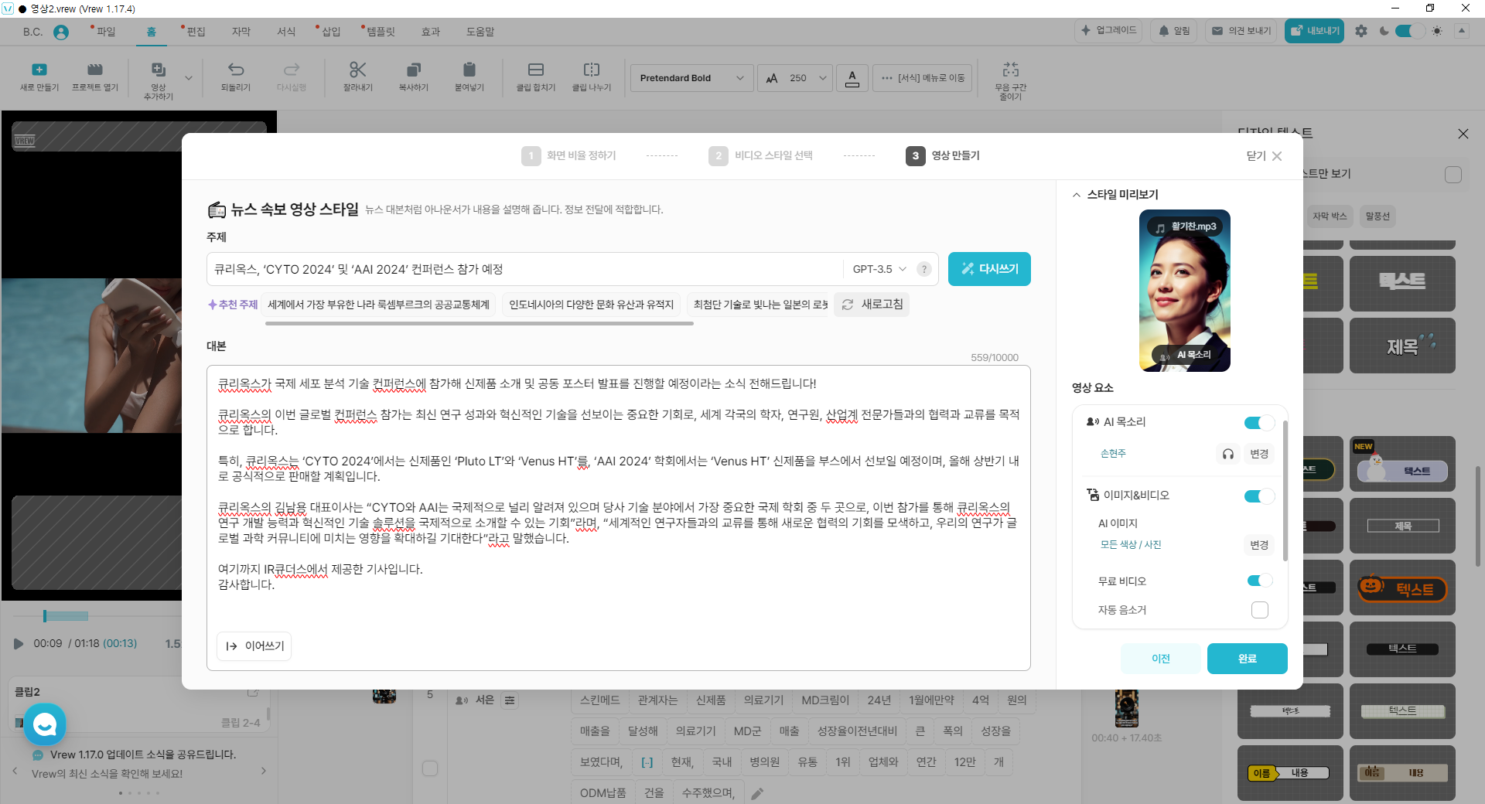Open the settings gear icon
Screen dimensions: 1485x804
pos(1361,31)
